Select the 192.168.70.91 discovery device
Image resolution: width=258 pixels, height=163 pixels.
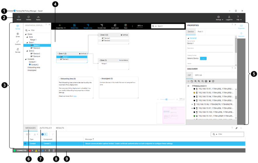(x=213, y=89)
